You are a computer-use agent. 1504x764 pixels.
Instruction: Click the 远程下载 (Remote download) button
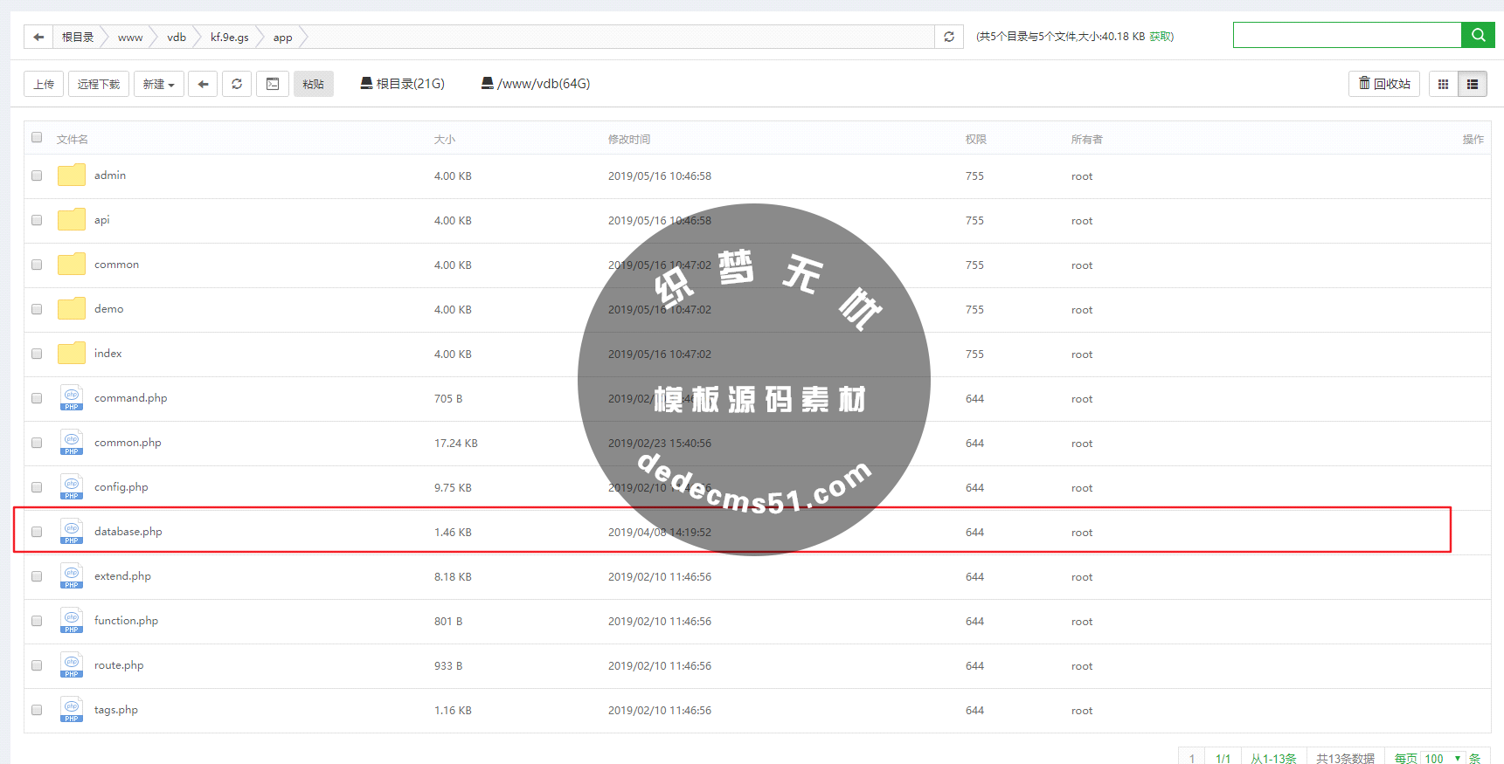pos(99,84)
